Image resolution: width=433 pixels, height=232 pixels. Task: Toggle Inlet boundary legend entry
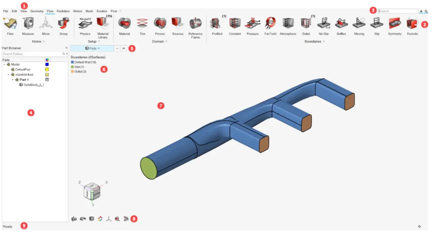(x=78, y=67)
